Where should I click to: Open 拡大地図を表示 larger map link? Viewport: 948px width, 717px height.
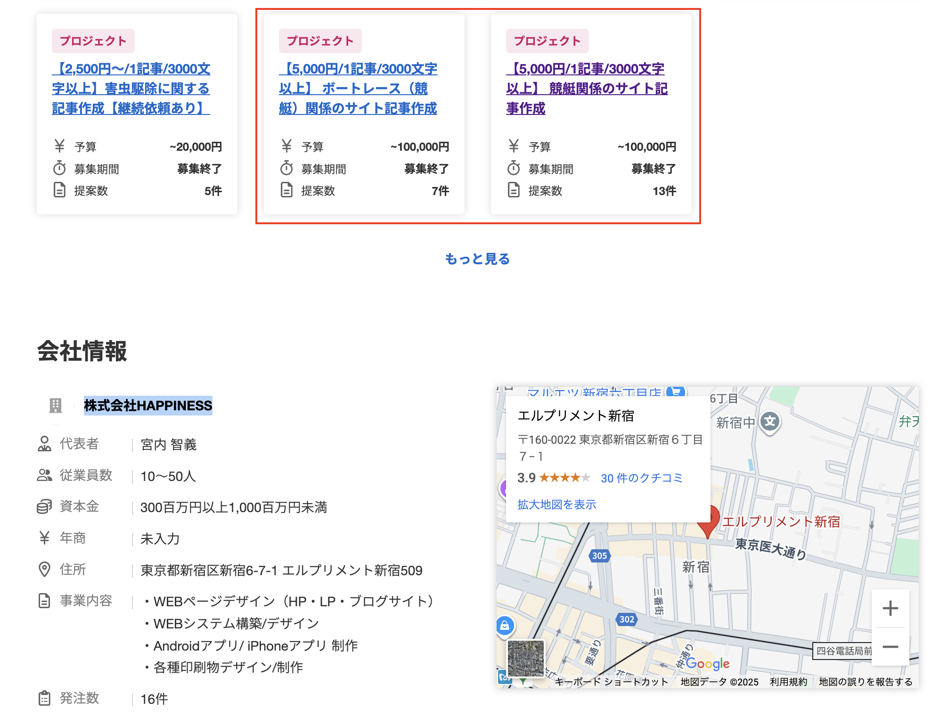[556, 505]
